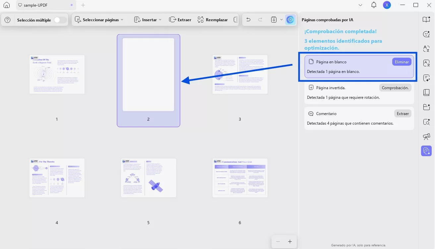This screenshot has height=249, width=435.
Task: Click the Página en blanco card title
Action: pos(331,62)
